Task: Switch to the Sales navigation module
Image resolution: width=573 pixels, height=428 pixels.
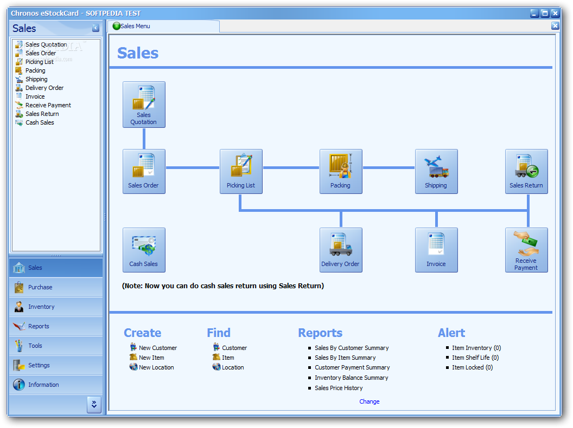Action: [x=56, y=268]
